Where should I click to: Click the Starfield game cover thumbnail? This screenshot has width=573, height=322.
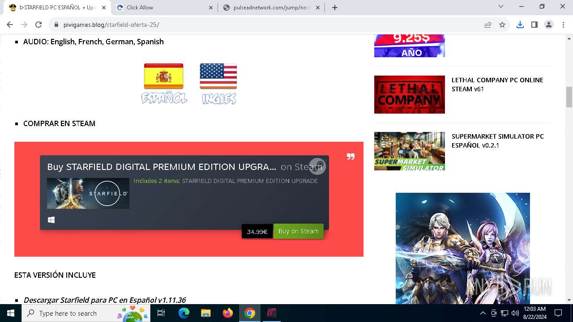click(x=88, y=193)
